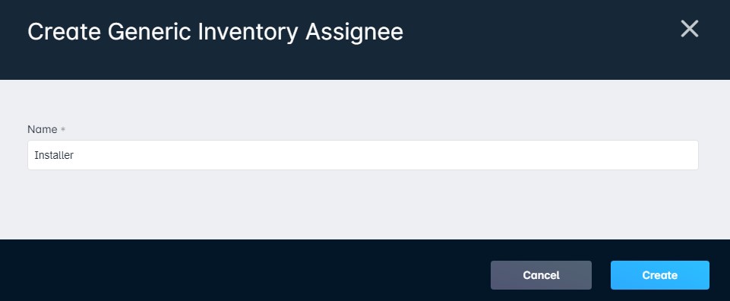This screenshot has width=730, height=301.
Task: Submit the Installer name using the blue button
Action: 659,275
